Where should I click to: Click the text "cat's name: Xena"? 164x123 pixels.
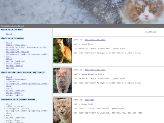click(x=83, y=44)
